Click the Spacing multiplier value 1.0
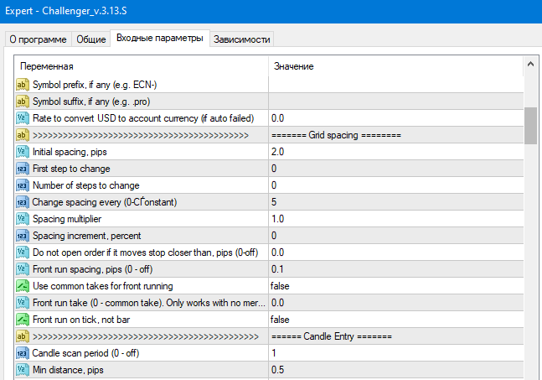The height and width of the screenshot is (380, 542). tap(277, 219)
